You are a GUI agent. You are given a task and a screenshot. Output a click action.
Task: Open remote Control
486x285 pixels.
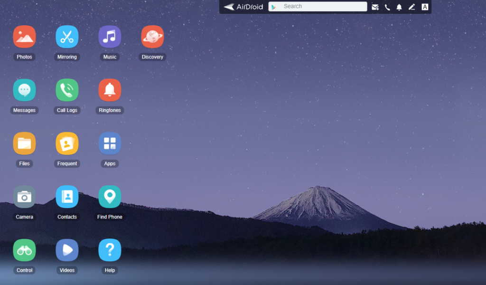tap(24, 249)
